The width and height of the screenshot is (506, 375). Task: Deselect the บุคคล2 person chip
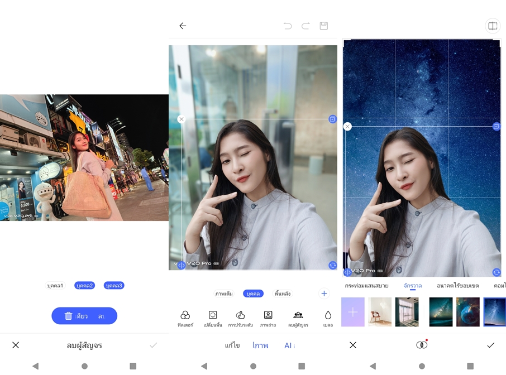[x=84, y=286]
